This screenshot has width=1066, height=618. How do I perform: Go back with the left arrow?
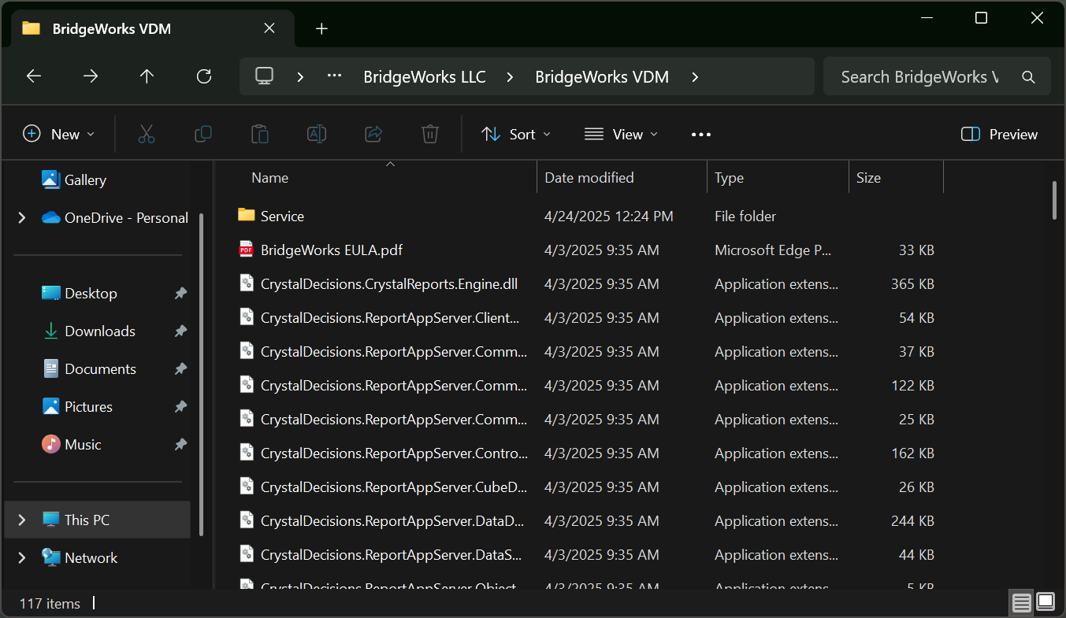click(x=33, y=76)
